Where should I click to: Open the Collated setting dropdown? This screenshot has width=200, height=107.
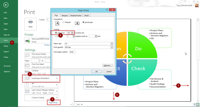pos(37,72)
